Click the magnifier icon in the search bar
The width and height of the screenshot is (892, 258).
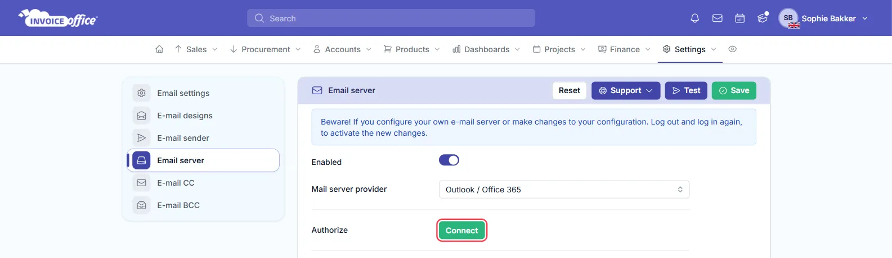coord(259,19)
